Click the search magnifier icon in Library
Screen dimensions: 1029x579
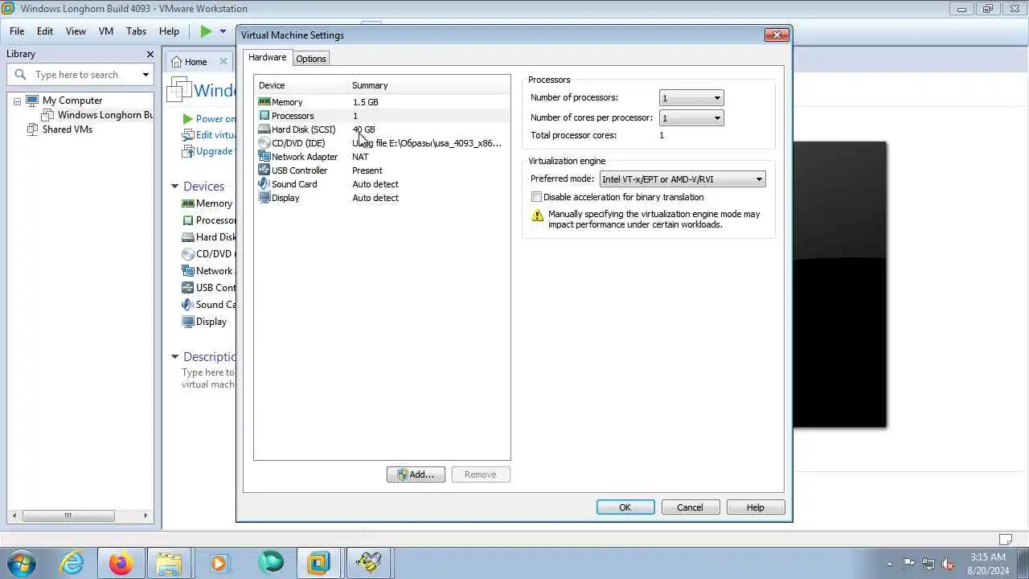coord(20,75)
